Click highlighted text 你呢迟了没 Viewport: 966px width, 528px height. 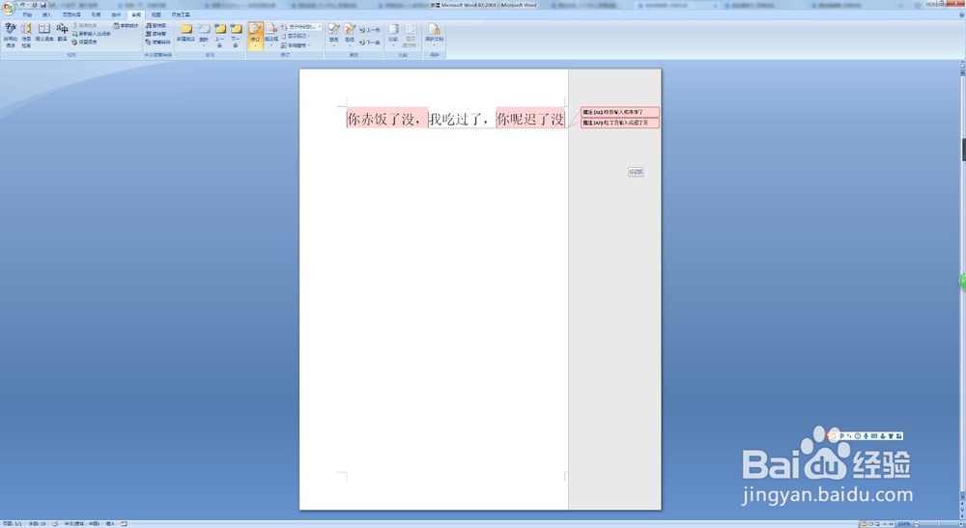tap(530, 119)
